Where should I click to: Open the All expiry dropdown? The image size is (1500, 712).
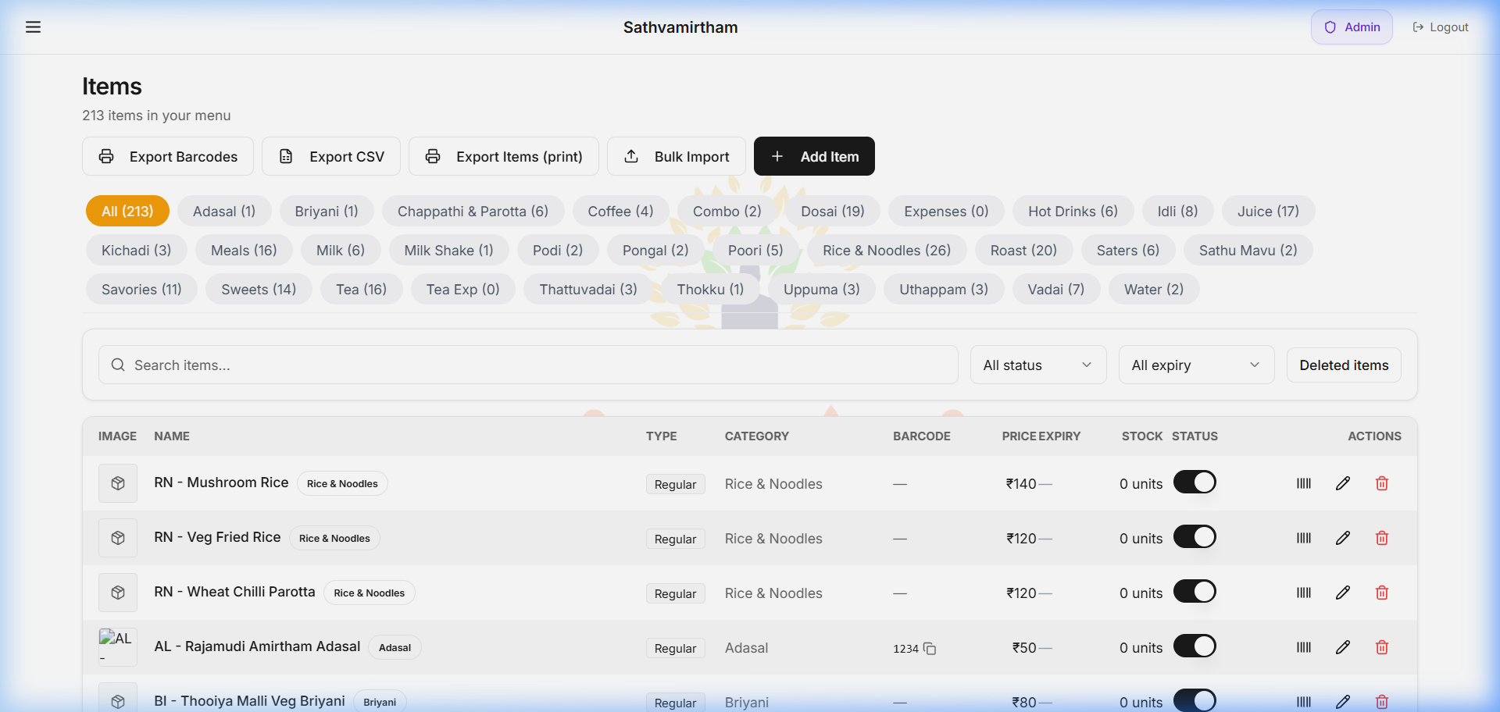pyautogui.click(x=1196, y=365)
